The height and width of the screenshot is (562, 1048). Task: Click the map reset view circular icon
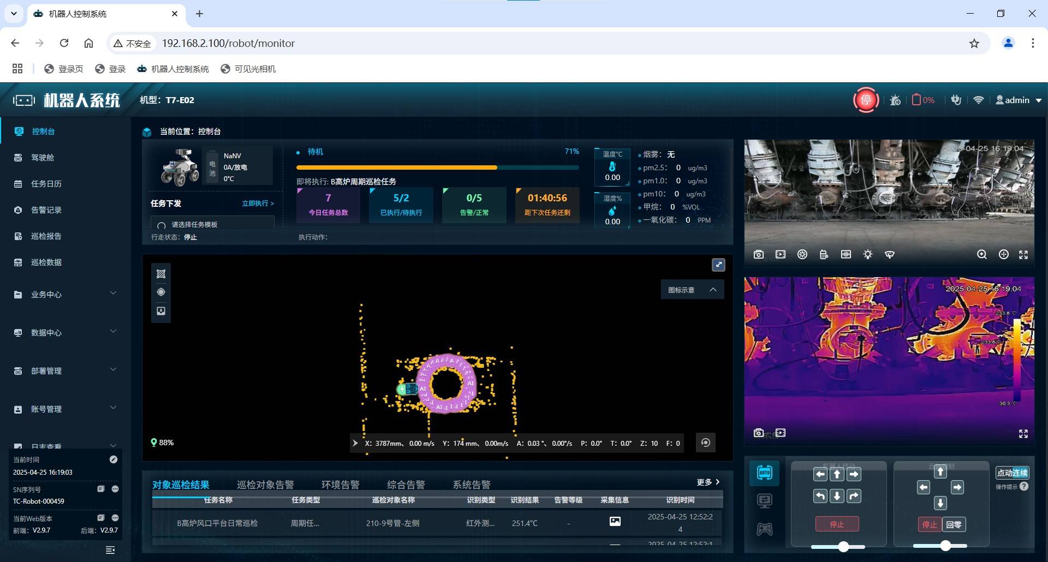coord(705,443)
